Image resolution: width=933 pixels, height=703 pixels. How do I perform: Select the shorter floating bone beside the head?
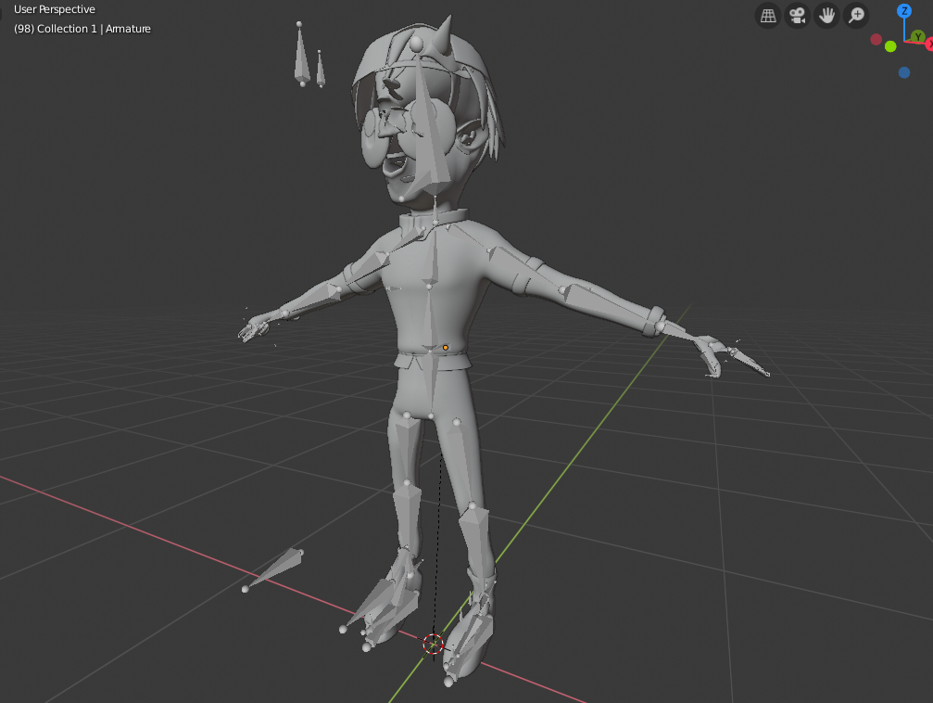pos(321,70)
